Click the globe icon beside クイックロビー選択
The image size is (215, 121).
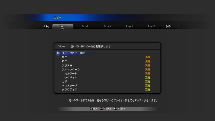click(x=58, y=53)
